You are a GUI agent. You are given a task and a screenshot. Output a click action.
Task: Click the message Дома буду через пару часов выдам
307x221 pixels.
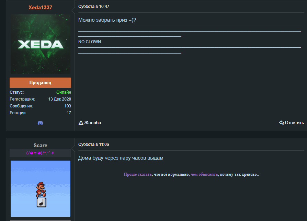tap(121, 158)
